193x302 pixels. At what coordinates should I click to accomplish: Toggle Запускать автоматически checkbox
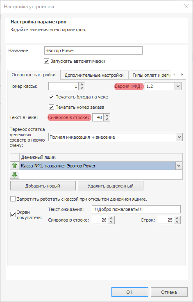pos(47,61)
